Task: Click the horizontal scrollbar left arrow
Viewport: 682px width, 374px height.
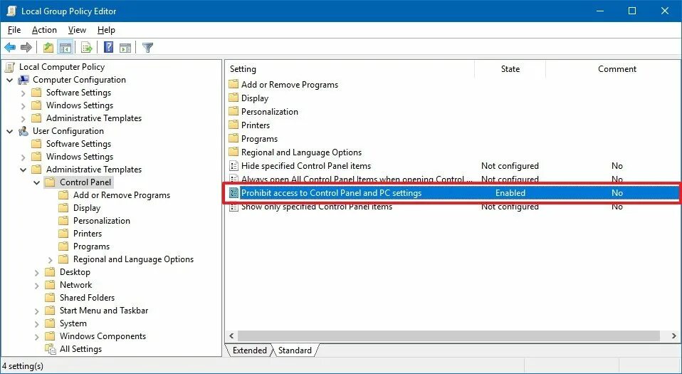Action: pyautogui.click(x=231, y=336)
